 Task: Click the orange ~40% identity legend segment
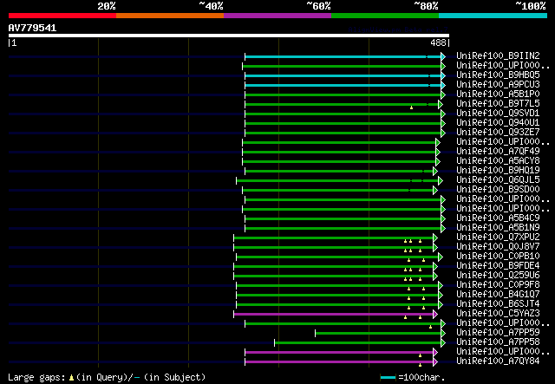pos(170,16)
